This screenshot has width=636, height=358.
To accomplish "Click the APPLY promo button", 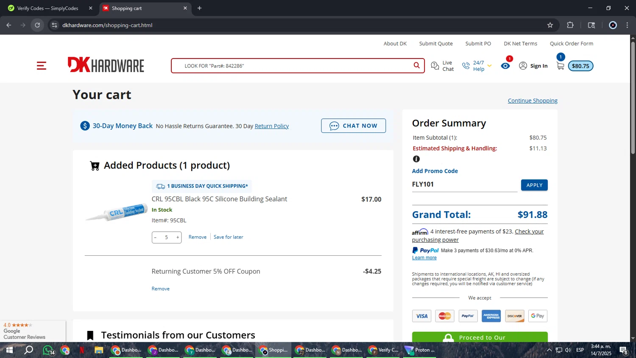I will (x=534, y=185).
